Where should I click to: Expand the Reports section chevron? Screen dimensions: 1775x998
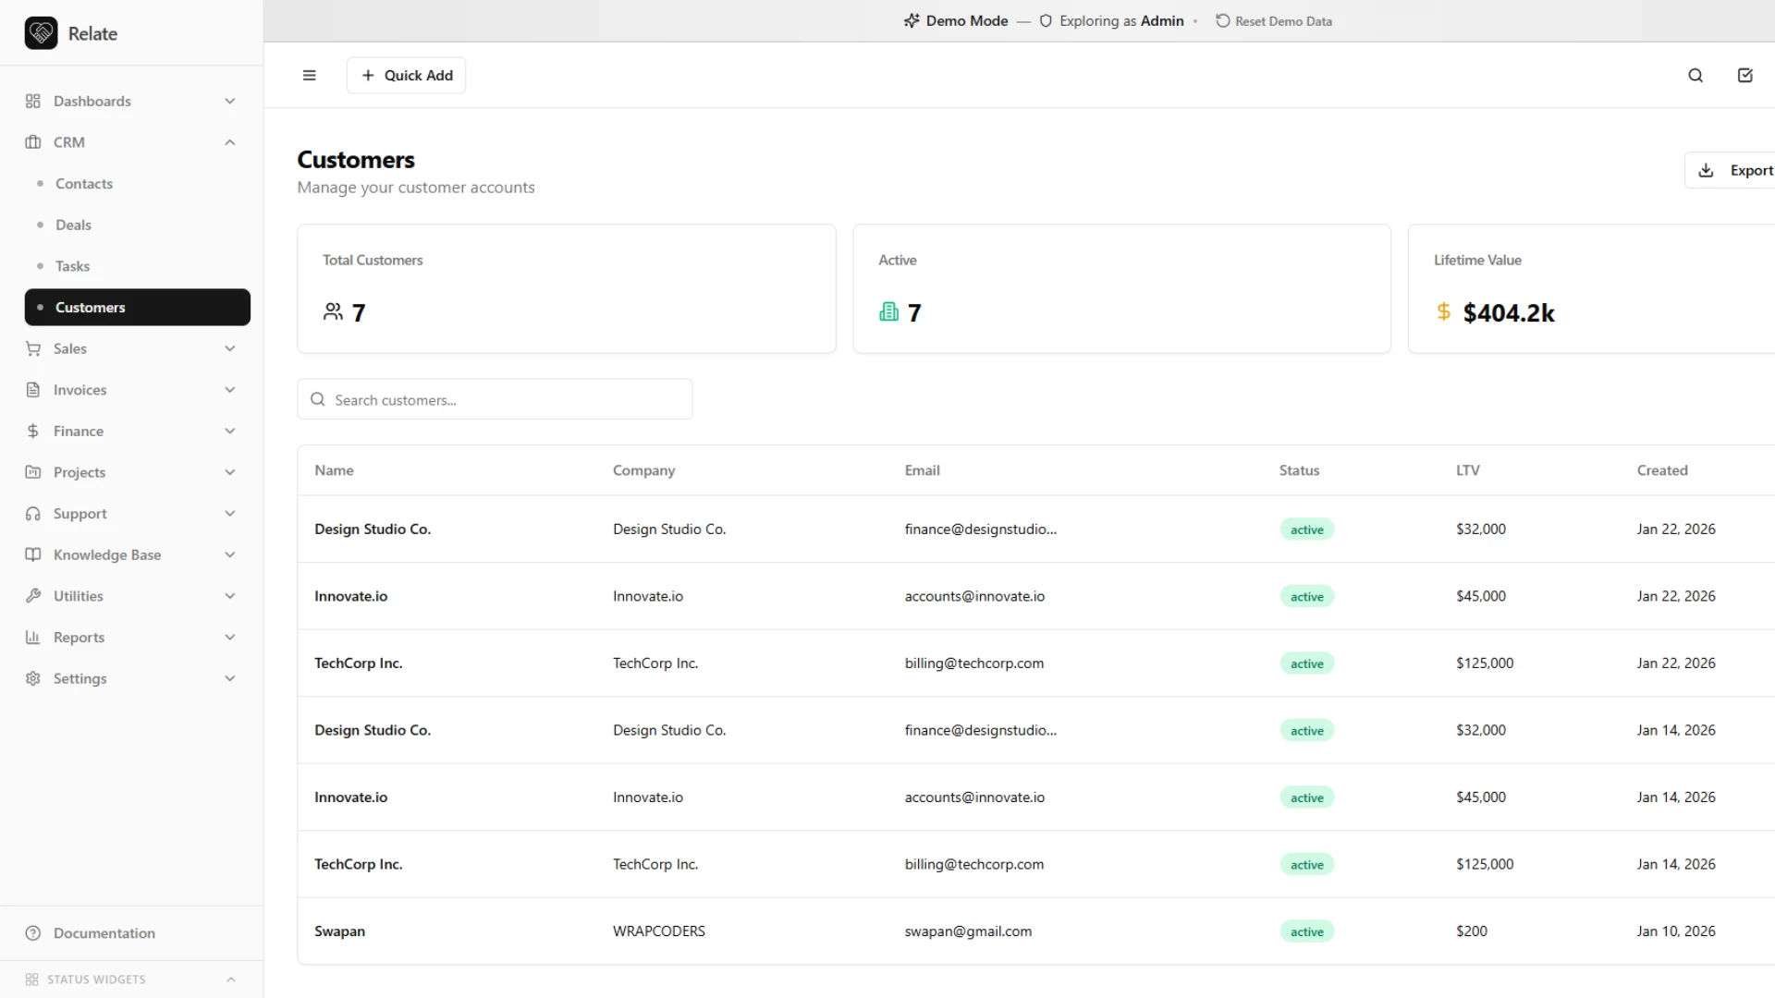point(230,638)
